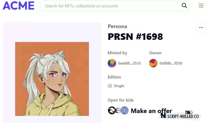
Task: Open the hamburger menu
Action: click(x=201, y=6)
